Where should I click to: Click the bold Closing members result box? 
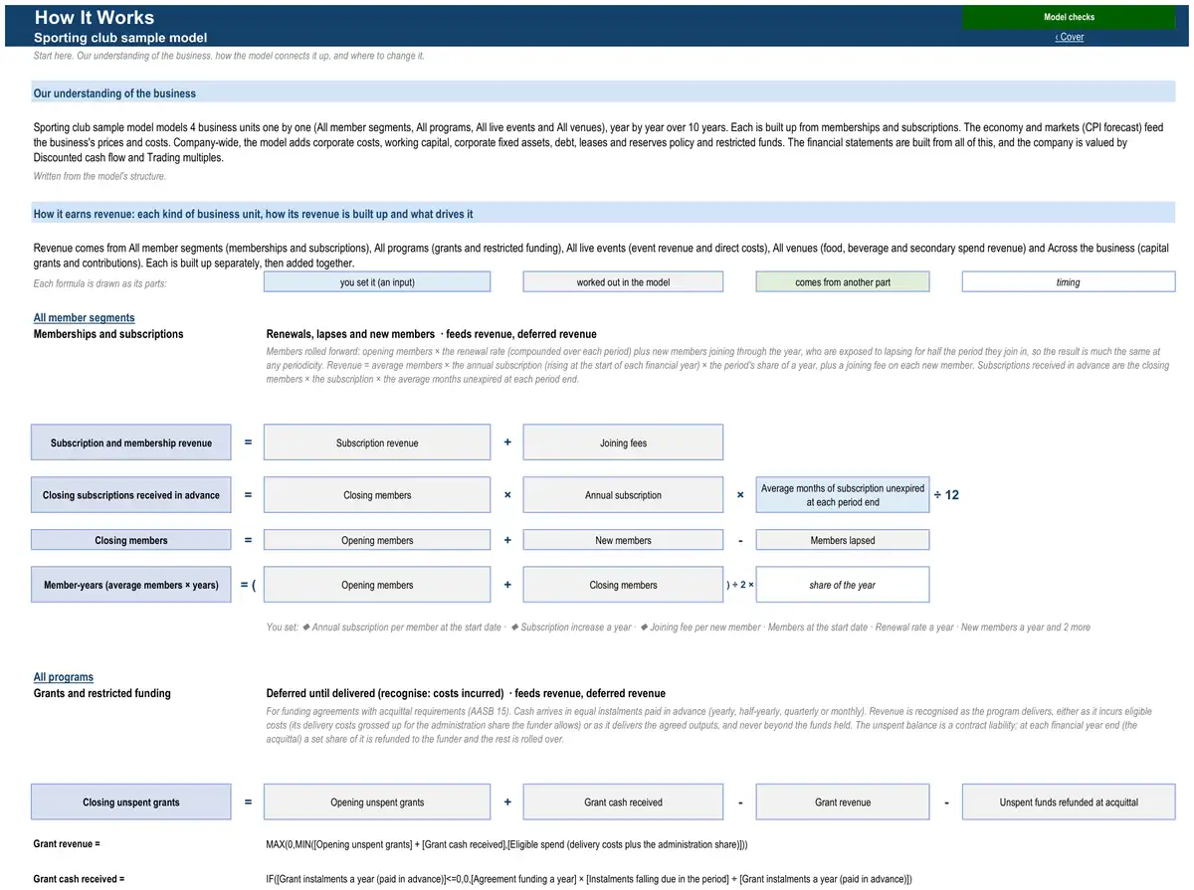click(131, 541)
